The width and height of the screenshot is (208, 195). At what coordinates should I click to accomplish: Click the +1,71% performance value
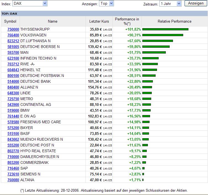(x=135, y=180)
